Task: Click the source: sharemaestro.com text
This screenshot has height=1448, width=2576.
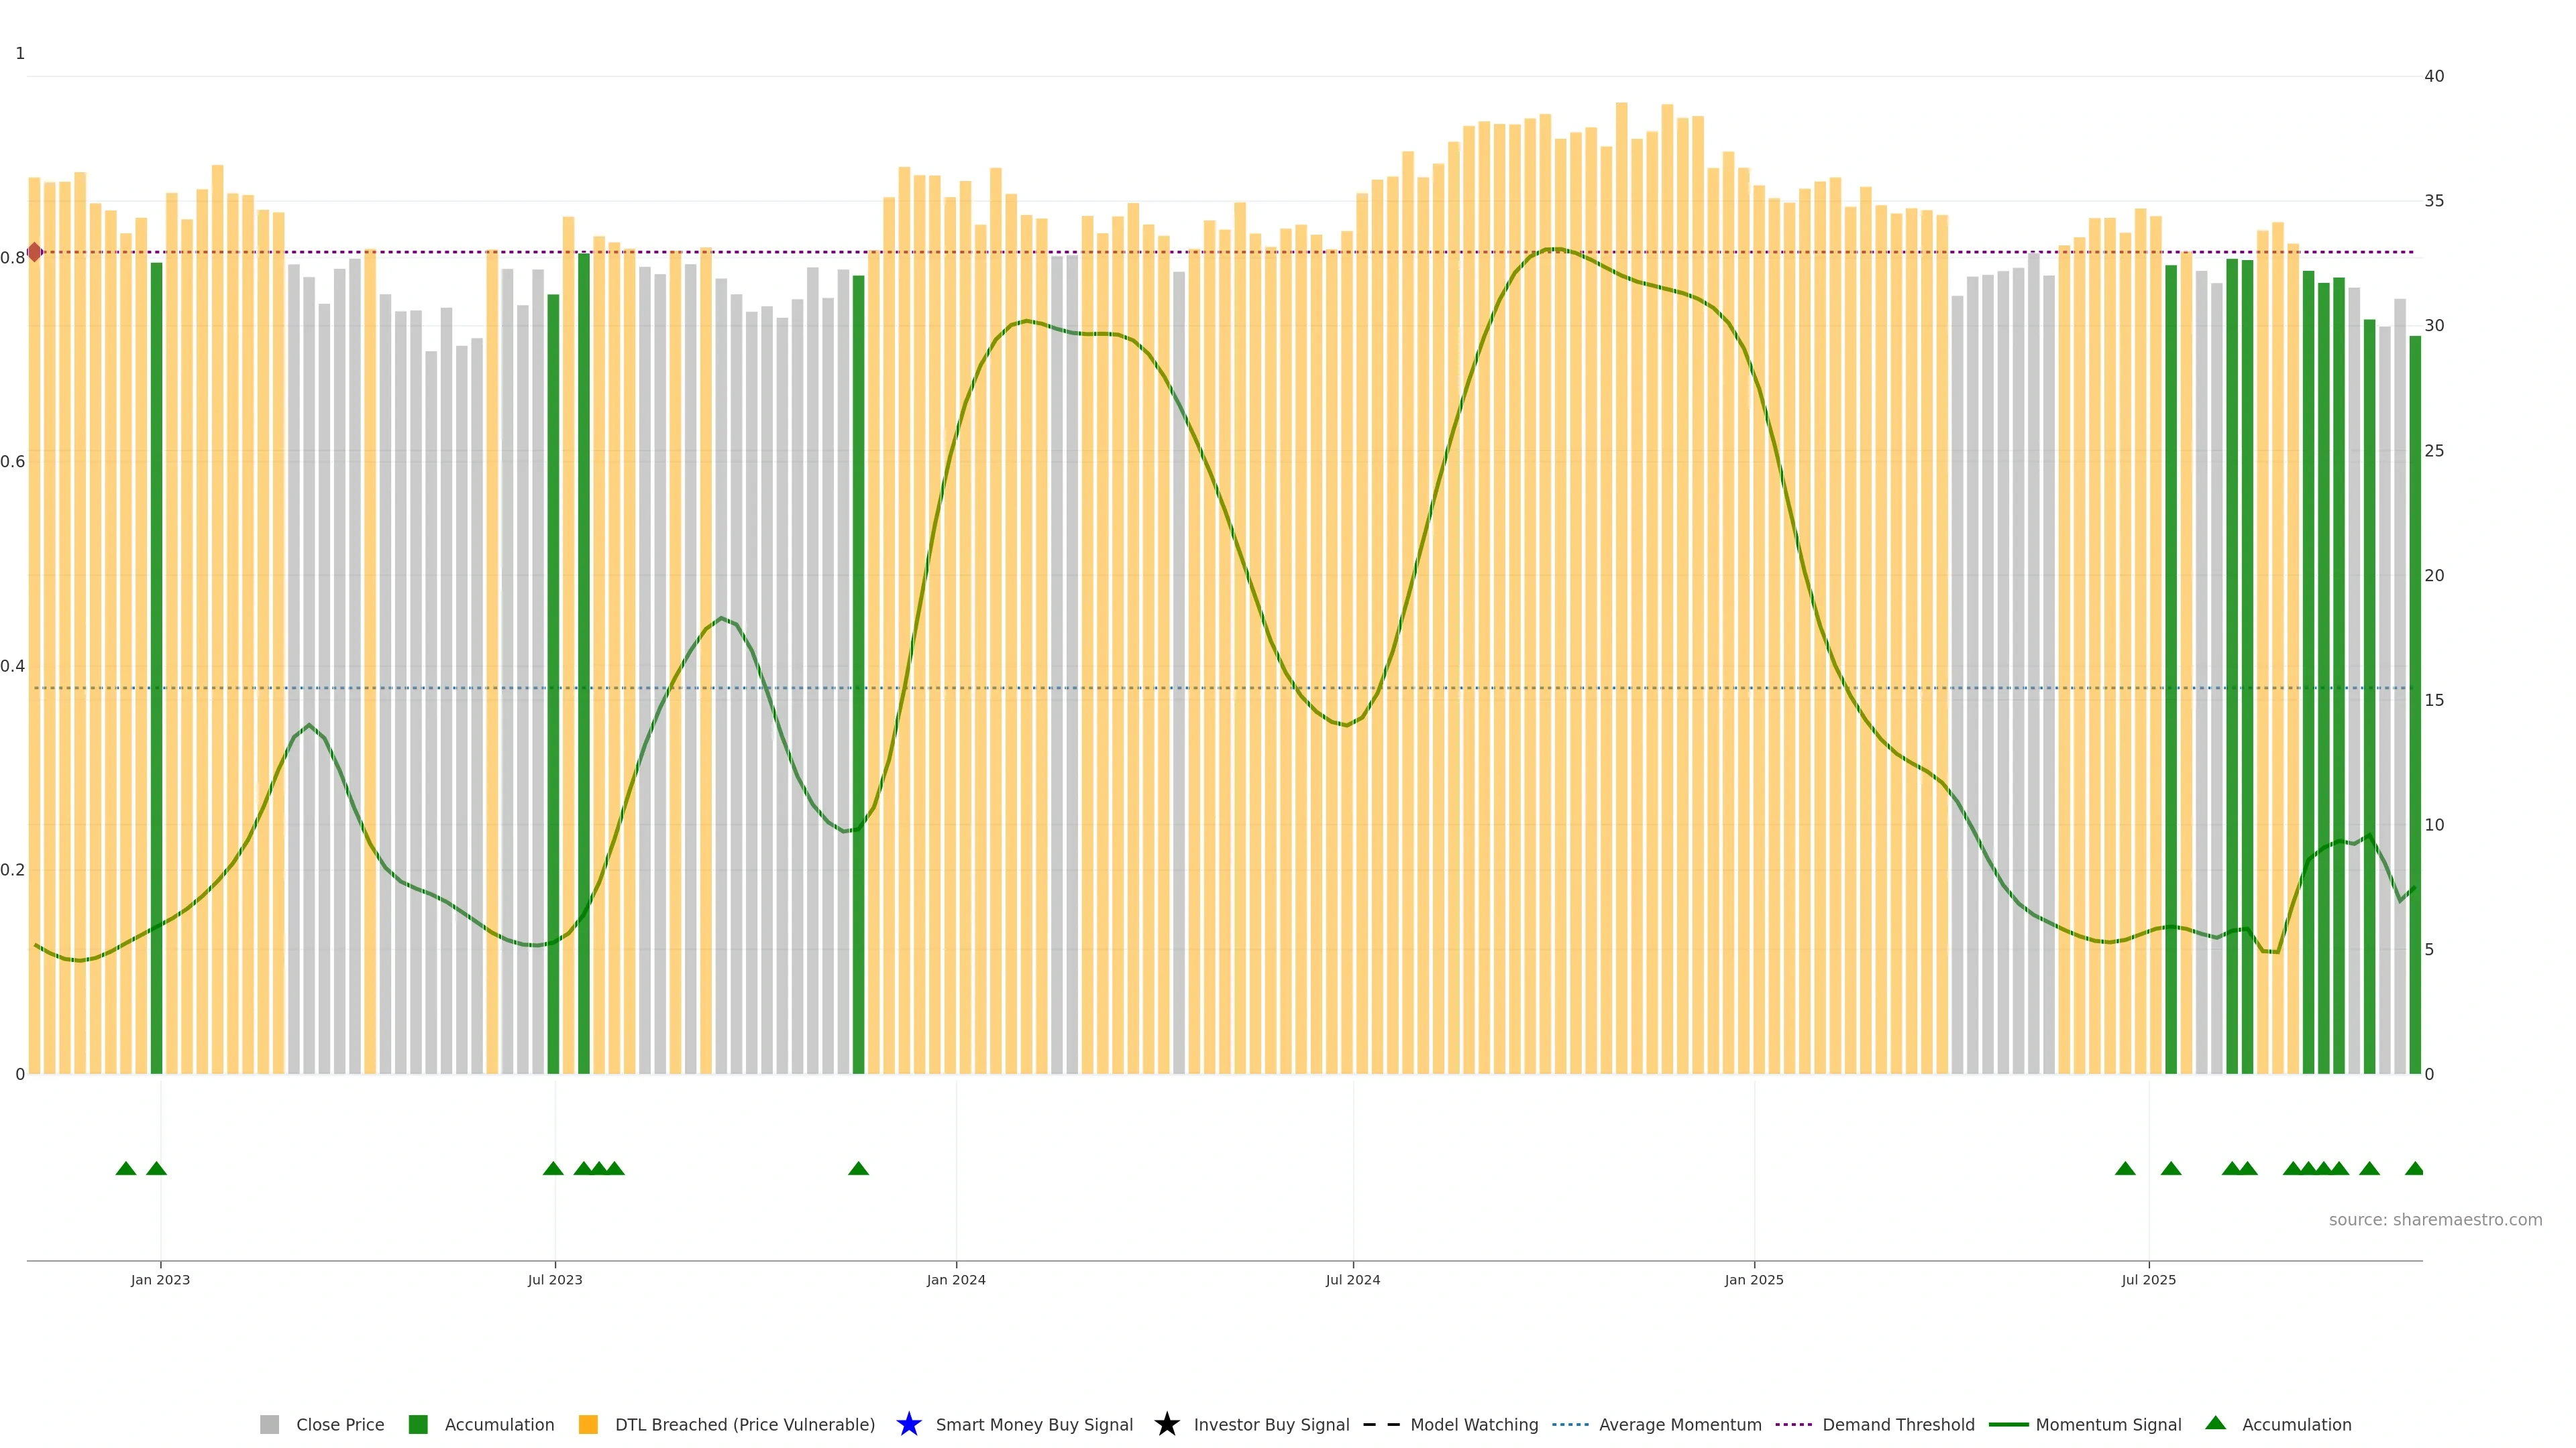Action: (2435, 1219)
